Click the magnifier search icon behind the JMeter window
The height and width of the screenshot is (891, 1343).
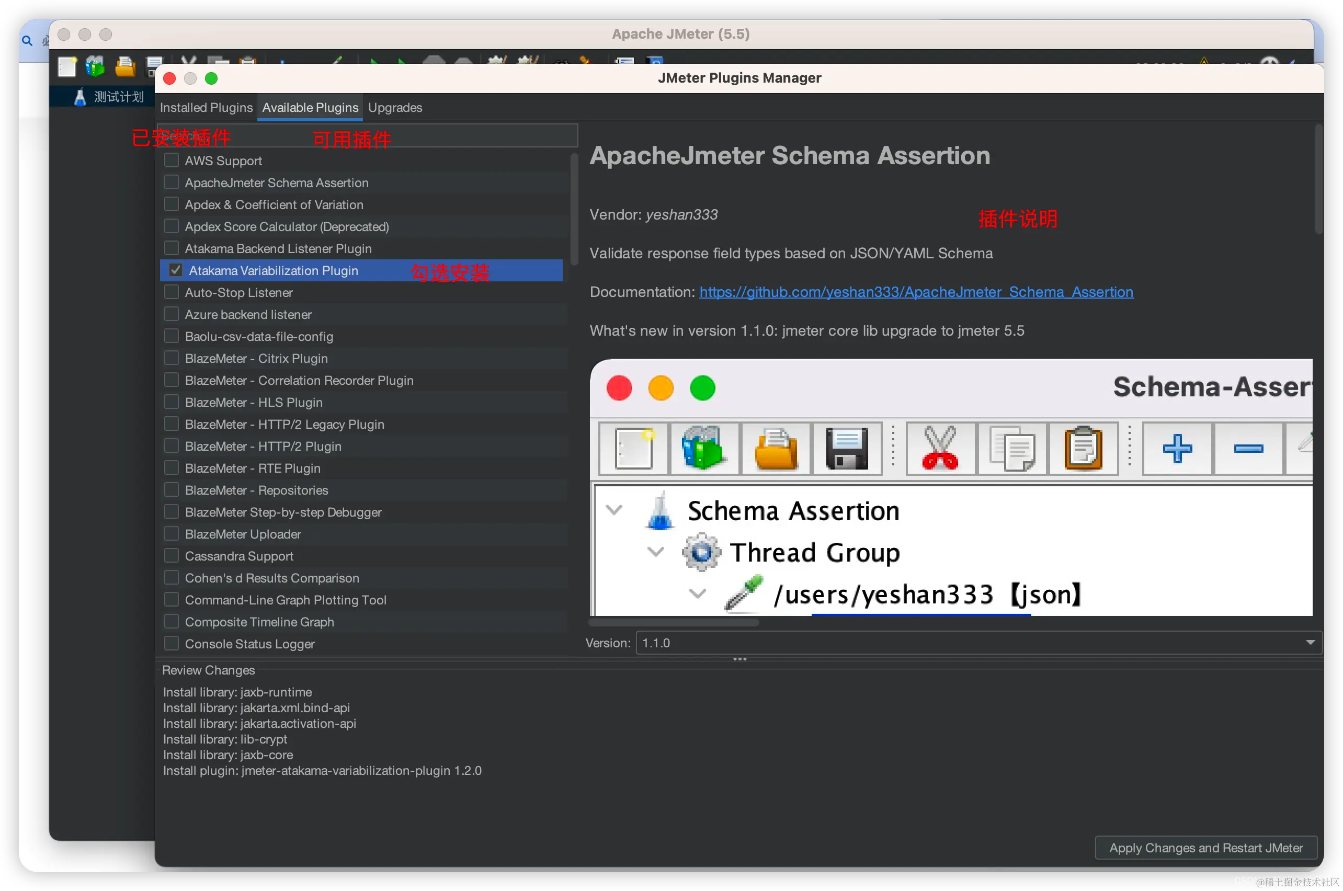pyautogui.click(x=27, y=41)
